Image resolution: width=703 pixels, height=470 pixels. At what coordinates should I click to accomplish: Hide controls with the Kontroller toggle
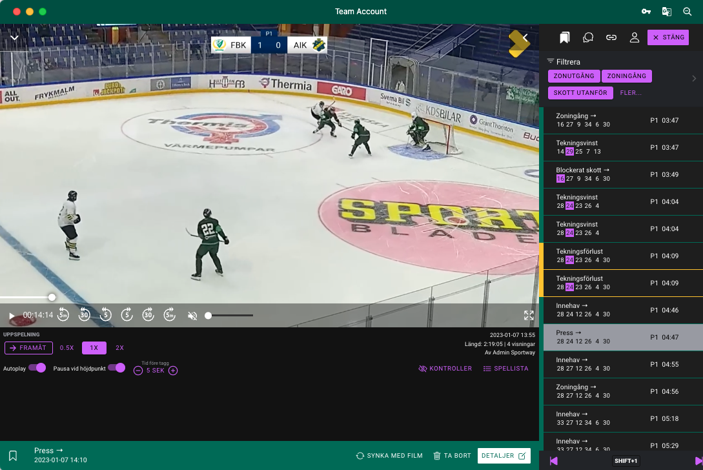click(x=445, y=369)
